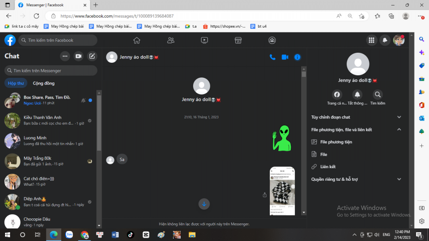Open File phương tiện media list
This screenshot has width=429, height=241.
click(x=336, y=142)
